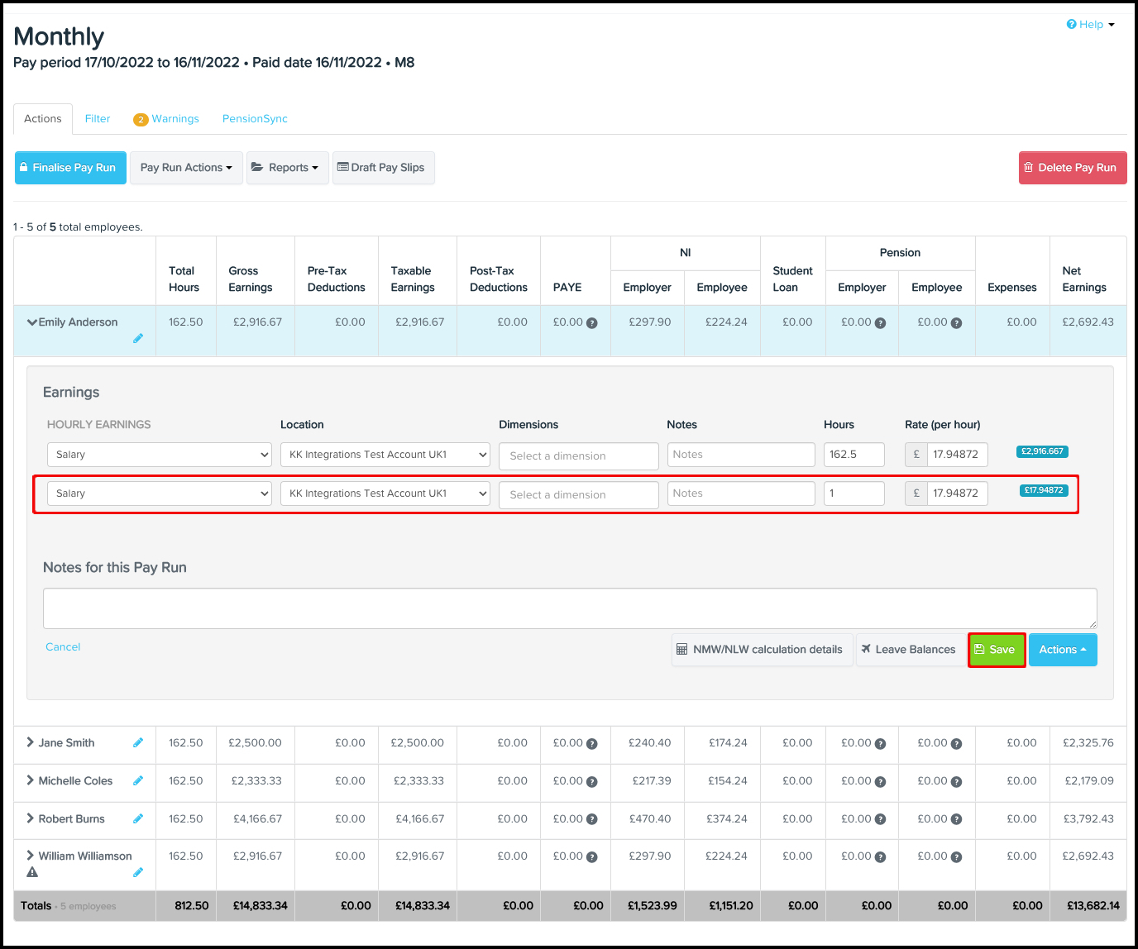Open the Help menu via the question mark icon
Viewport: 1138px width, 949px height.
pyautogui.click(x=1072, y=24)
